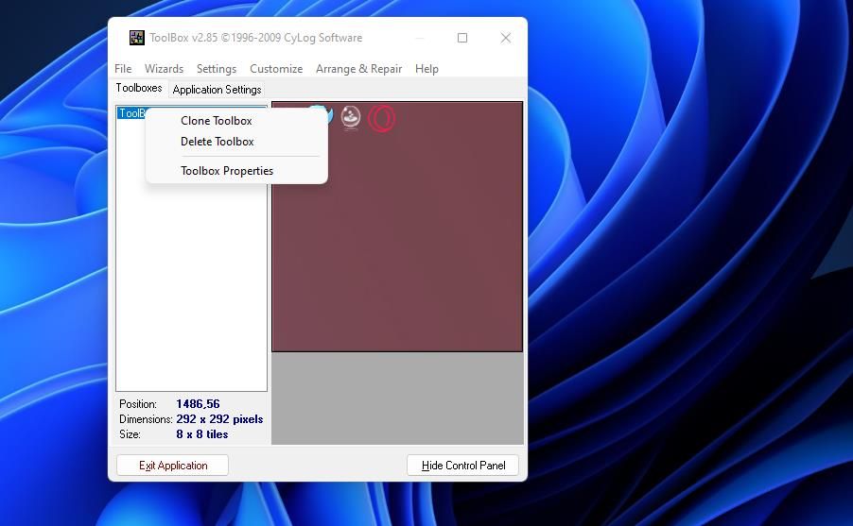853x526 pixels.
Task: Open the Wizards menu
Action: click(x=164, y=69)
